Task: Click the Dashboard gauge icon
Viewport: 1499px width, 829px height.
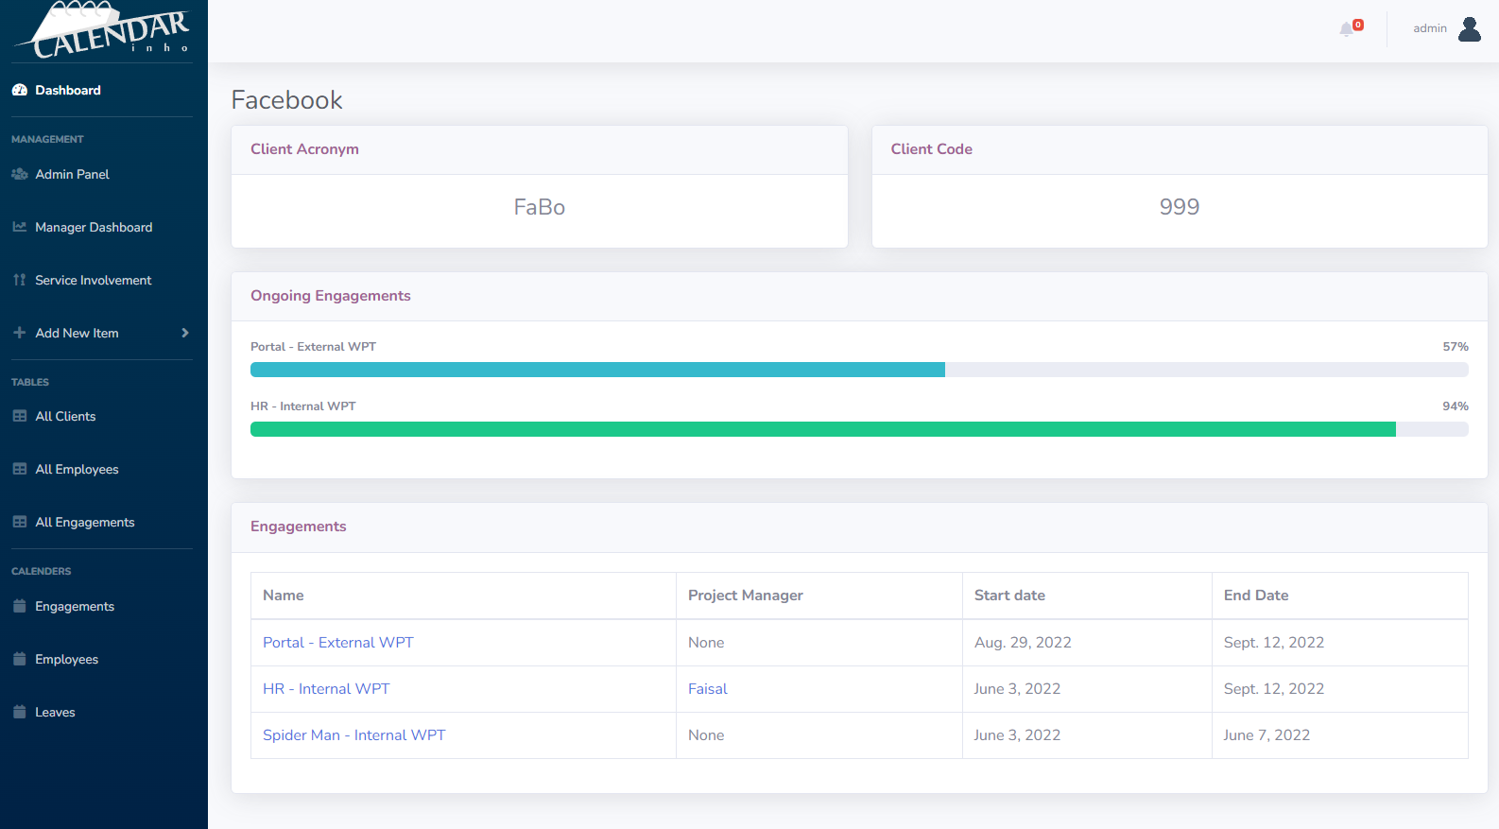Action: tap(20, 90)
